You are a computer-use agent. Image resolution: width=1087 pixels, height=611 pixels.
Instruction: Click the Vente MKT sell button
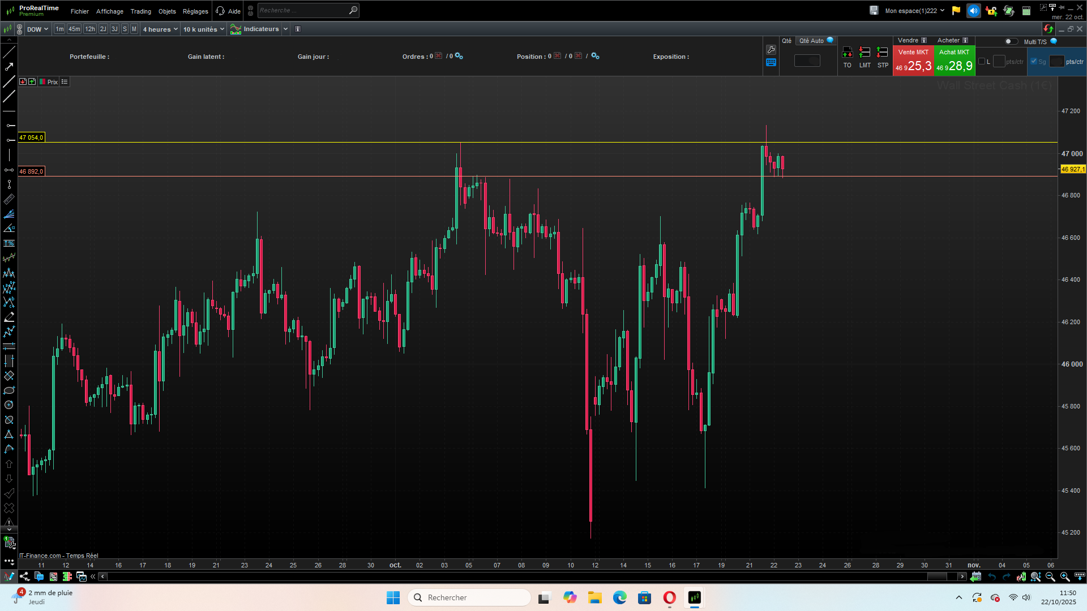coord(913,61)
